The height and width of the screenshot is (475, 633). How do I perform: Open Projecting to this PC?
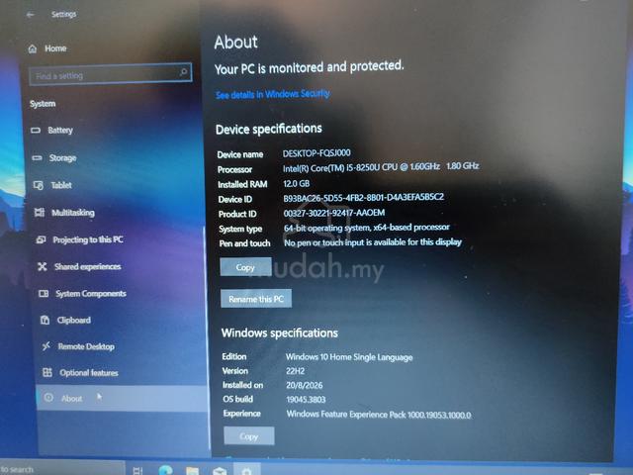coord(88,239)
